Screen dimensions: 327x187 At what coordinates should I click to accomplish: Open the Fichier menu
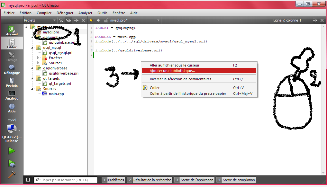pyautogui.click(x=9, y=13)
